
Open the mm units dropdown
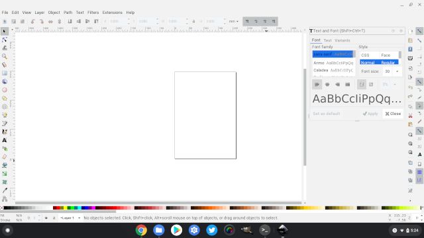pyautogui.click(x=234, y=21)
